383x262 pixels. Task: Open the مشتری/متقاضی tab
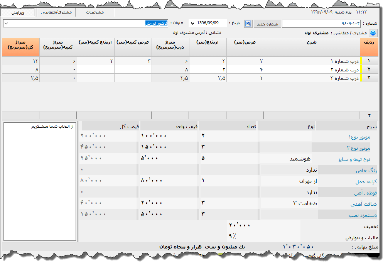(x=56, y=12)
